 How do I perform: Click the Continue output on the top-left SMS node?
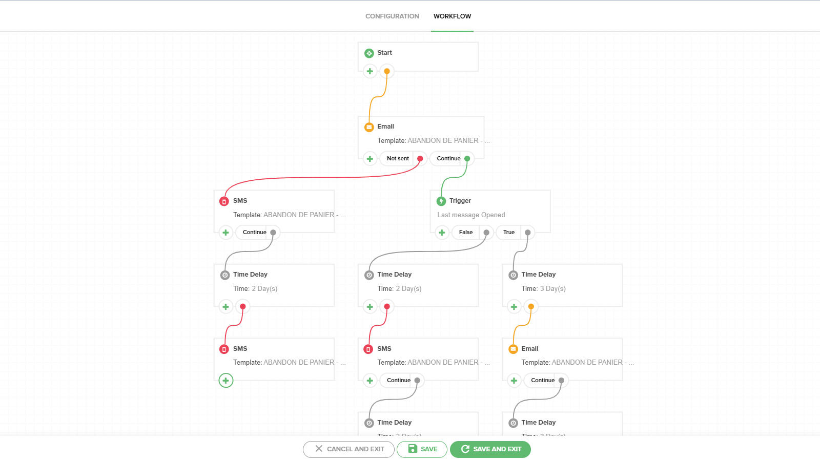[x=254, y=233]
